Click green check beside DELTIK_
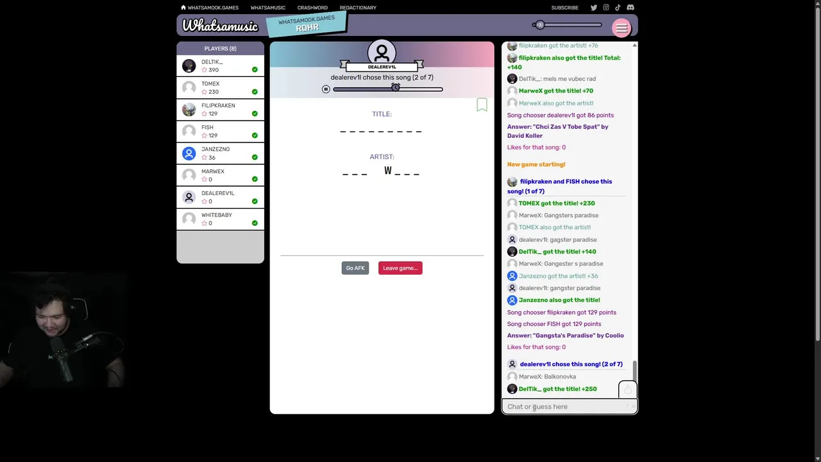Viewport: 821px width, 462px height. (x=255, y=70)
